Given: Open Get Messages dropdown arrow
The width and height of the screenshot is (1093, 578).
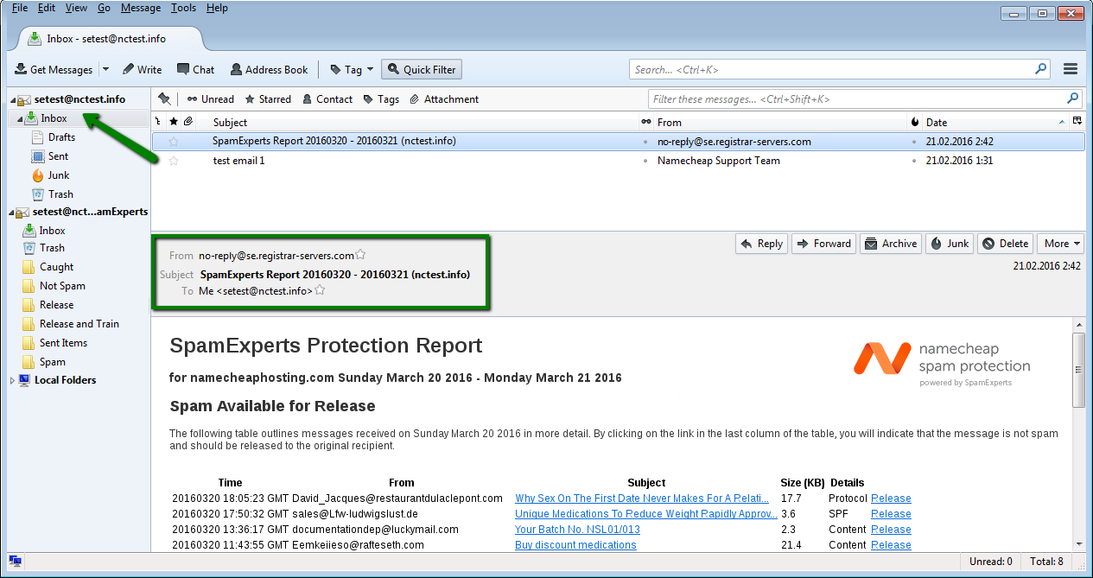Looking at the screenshot, I should 105,69.
